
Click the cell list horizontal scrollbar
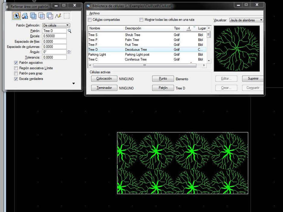click(145, 65)
